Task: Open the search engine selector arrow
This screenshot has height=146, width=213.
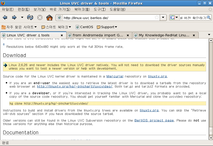Action: (x=177, y=17)
